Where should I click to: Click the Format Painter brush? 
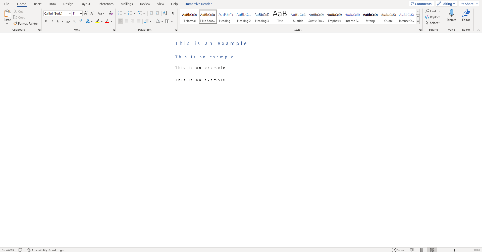coord(16,23)
